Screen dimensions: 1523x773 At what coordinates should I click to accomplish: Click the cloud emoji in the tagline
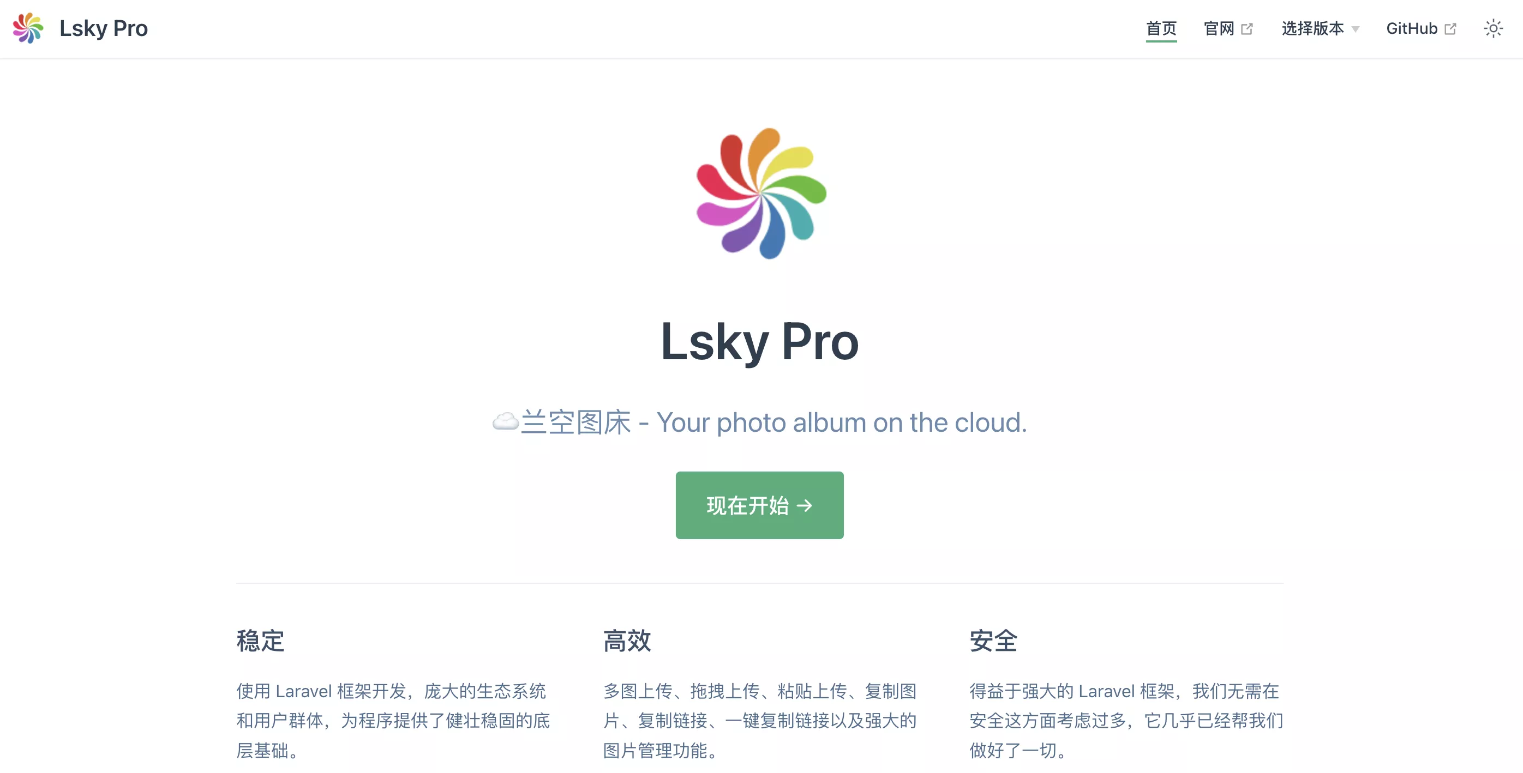(x=506, y=422)
